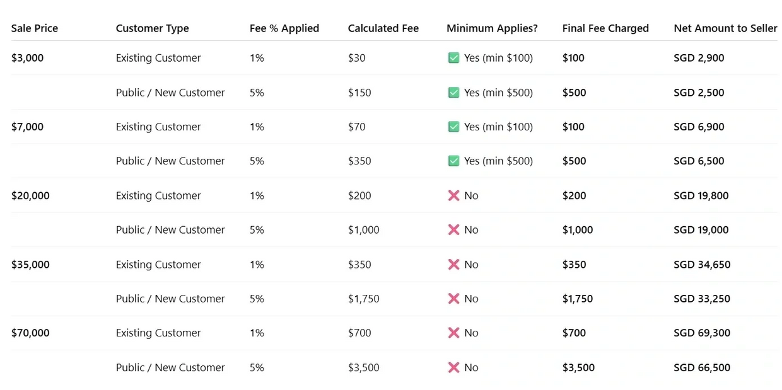The image size is (782, 390).
Task: Click the Customer Type column header
Action: [x=153, y=28]
